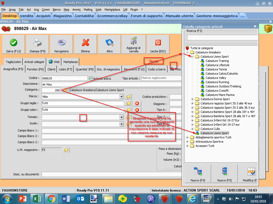
Task: Open the Fornitori (F6) tab
Action: point(35,69)
